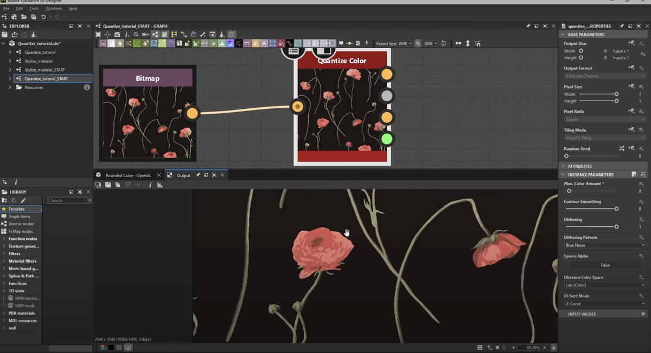Screen dimensions: 651x353
Task: Toggle the grid display icon in the graph toolbar
Action: click(x=232, y=34)
